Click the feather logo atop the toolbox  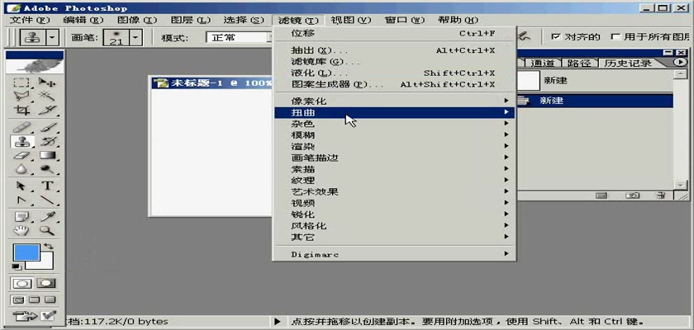[x=35, y=66]
